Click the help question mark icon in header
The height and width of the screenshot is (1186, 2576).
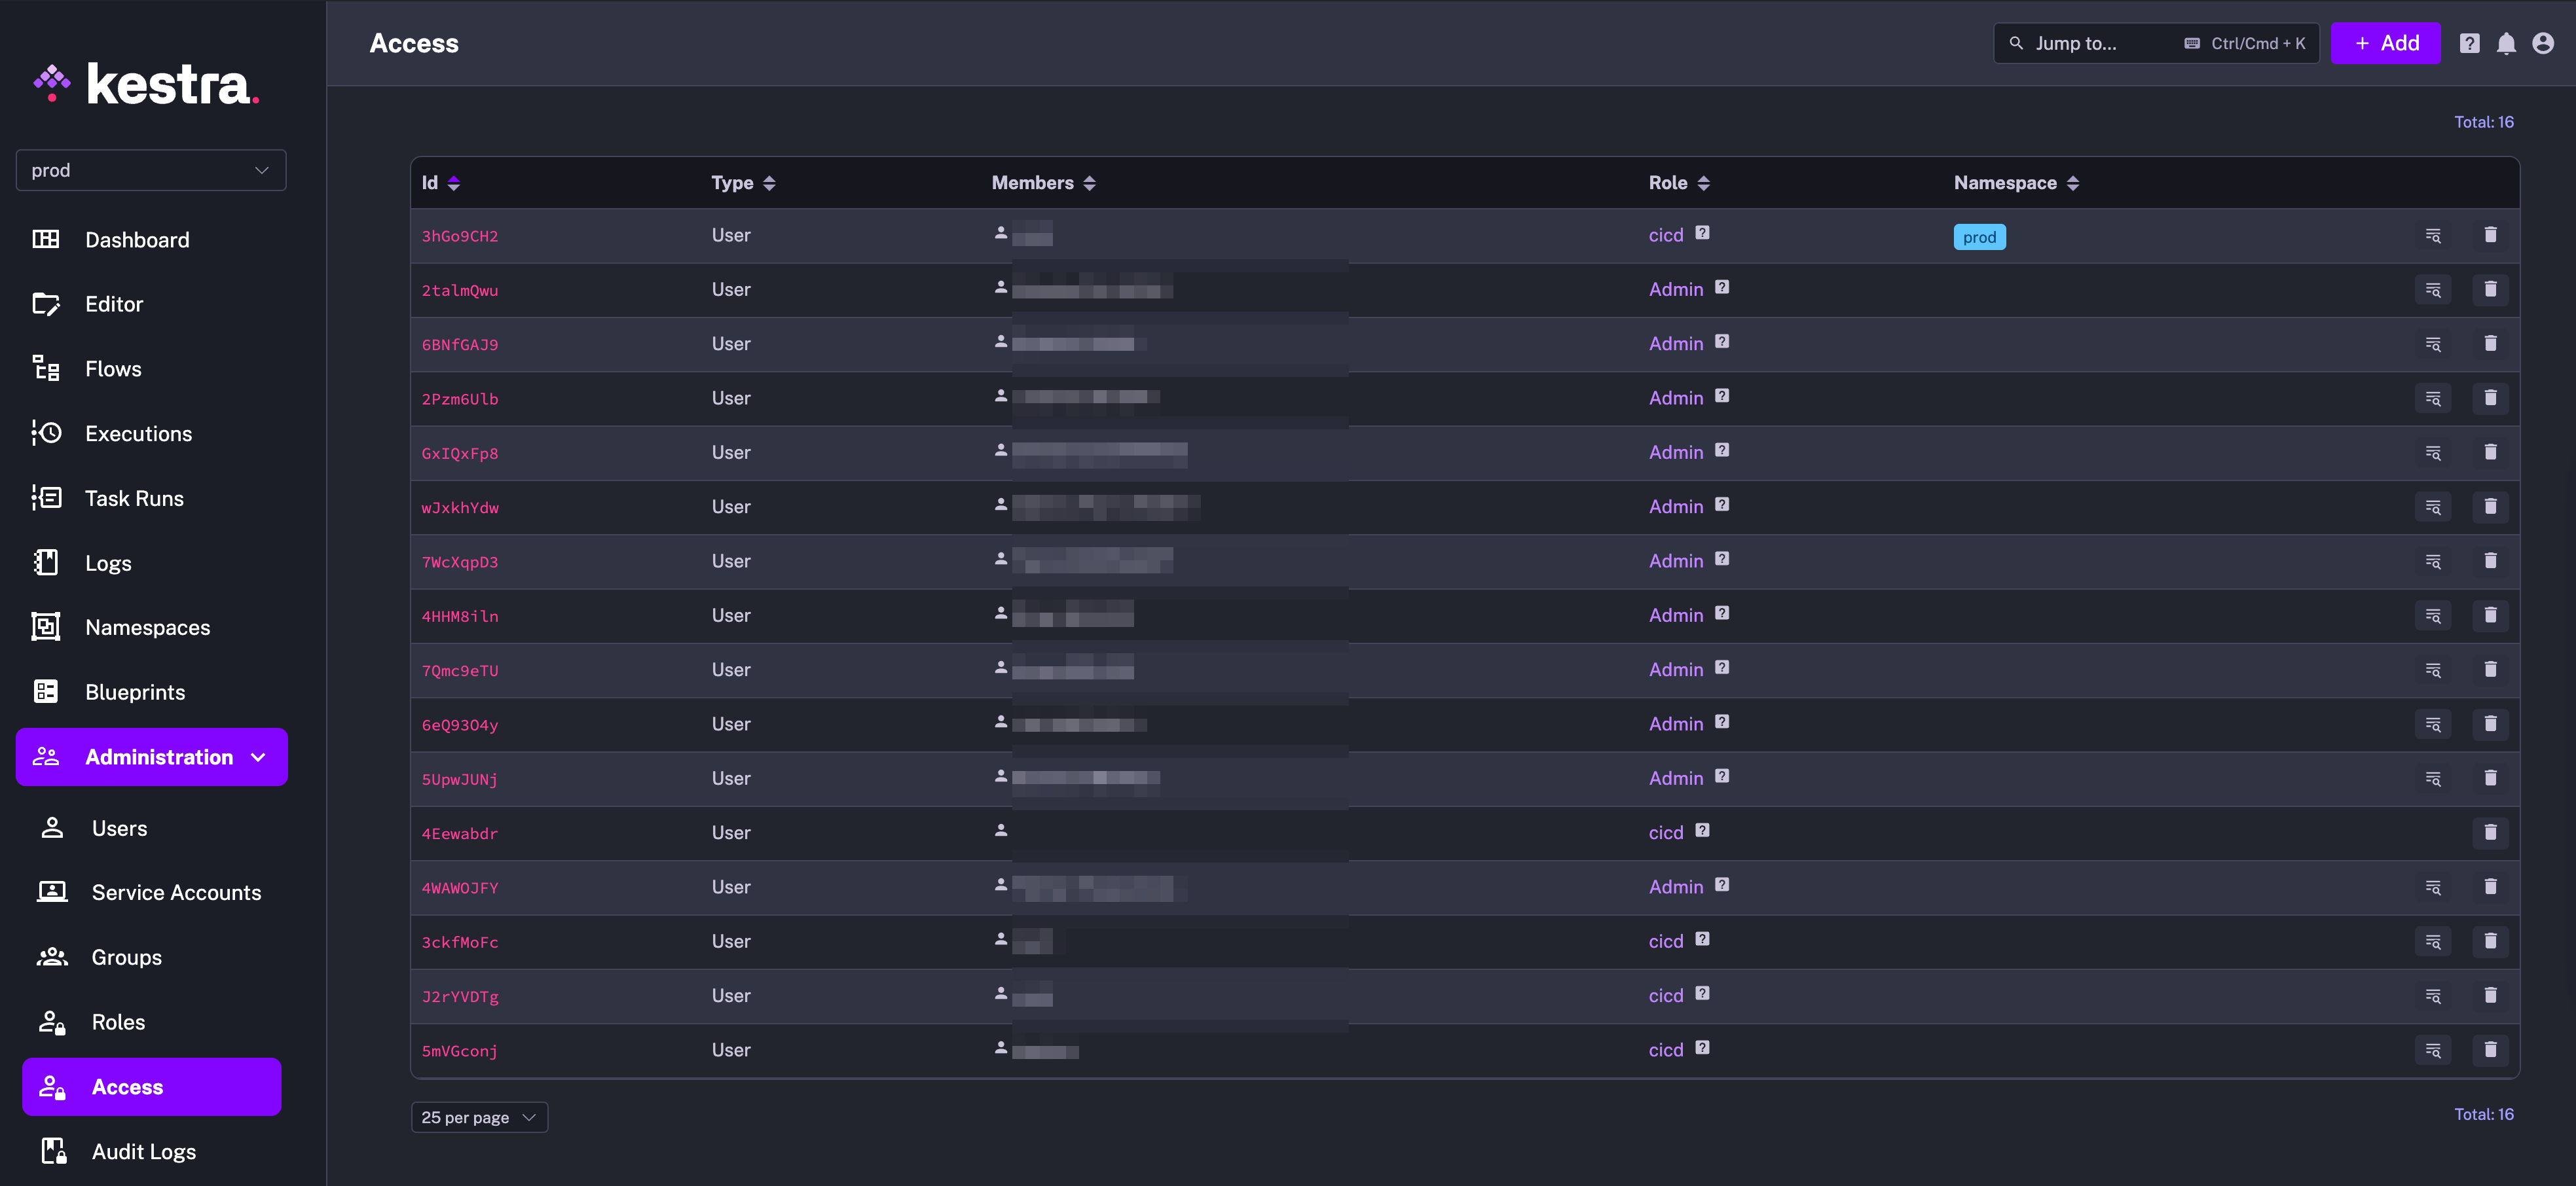(x=2469, y=43)
